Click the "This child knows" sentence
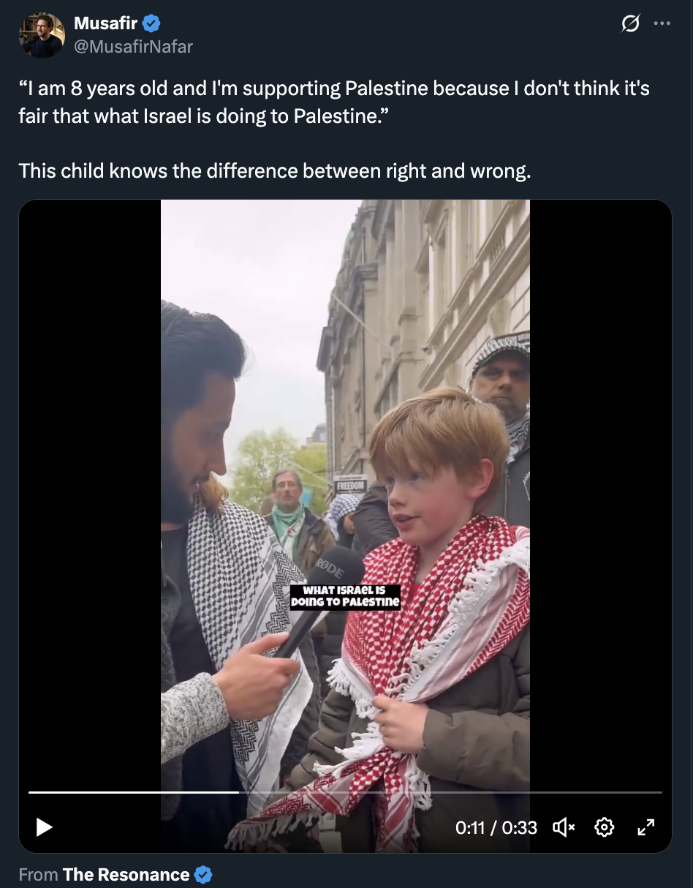Image resolution: width=693 pixels, height=888 pixels. pyautogui.click(x=275, y=170)
